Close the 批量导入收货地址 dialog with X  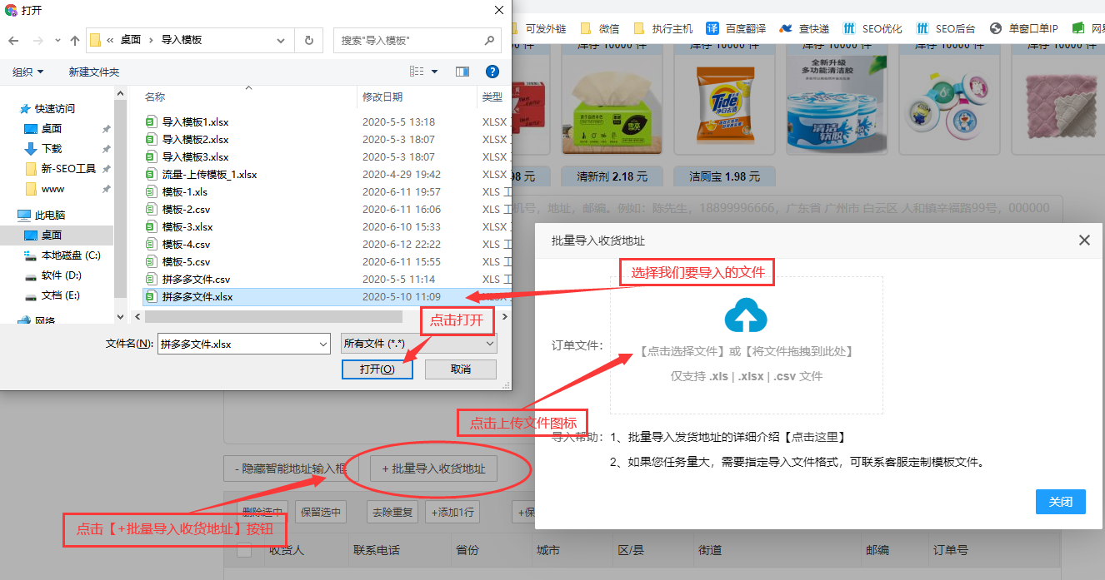point(1083,240)
